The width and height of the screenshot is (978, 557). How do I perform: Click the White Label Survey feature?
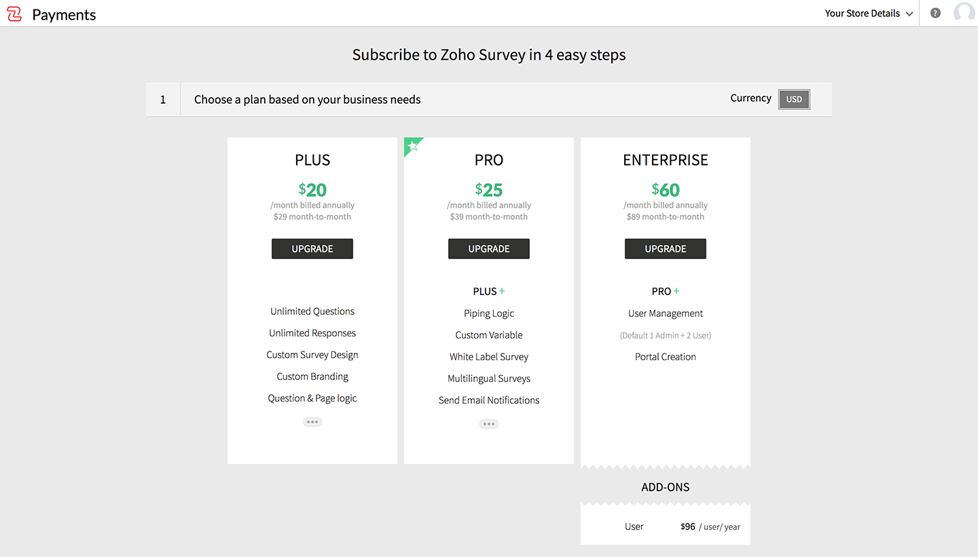point(489,357)
